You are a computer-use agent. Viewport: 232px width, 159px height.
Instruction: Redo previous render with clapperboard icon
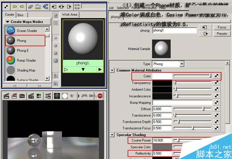[x=6, y=96]
